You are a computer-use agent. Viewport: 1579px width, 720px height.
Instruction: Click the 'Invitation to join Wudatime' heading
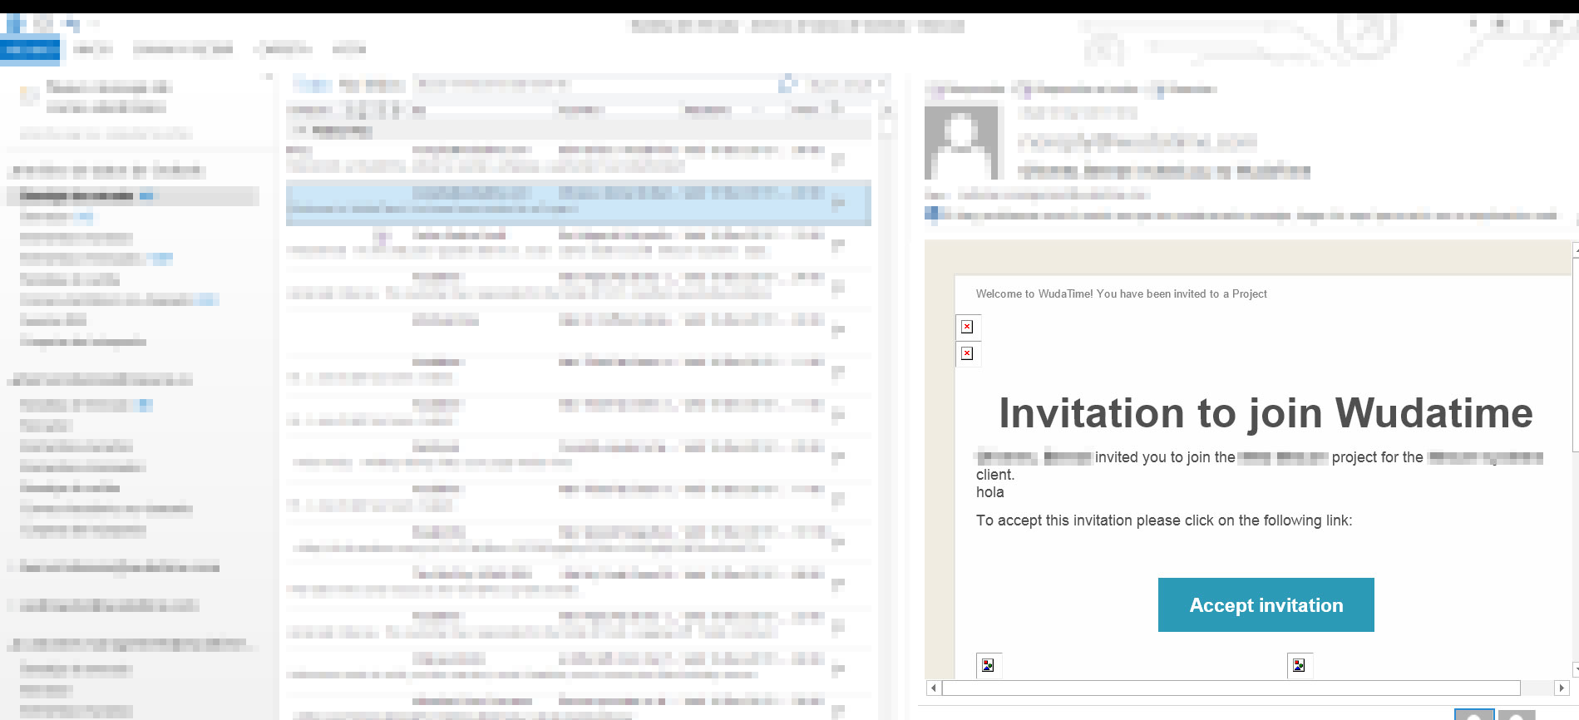coord(1266,413)
